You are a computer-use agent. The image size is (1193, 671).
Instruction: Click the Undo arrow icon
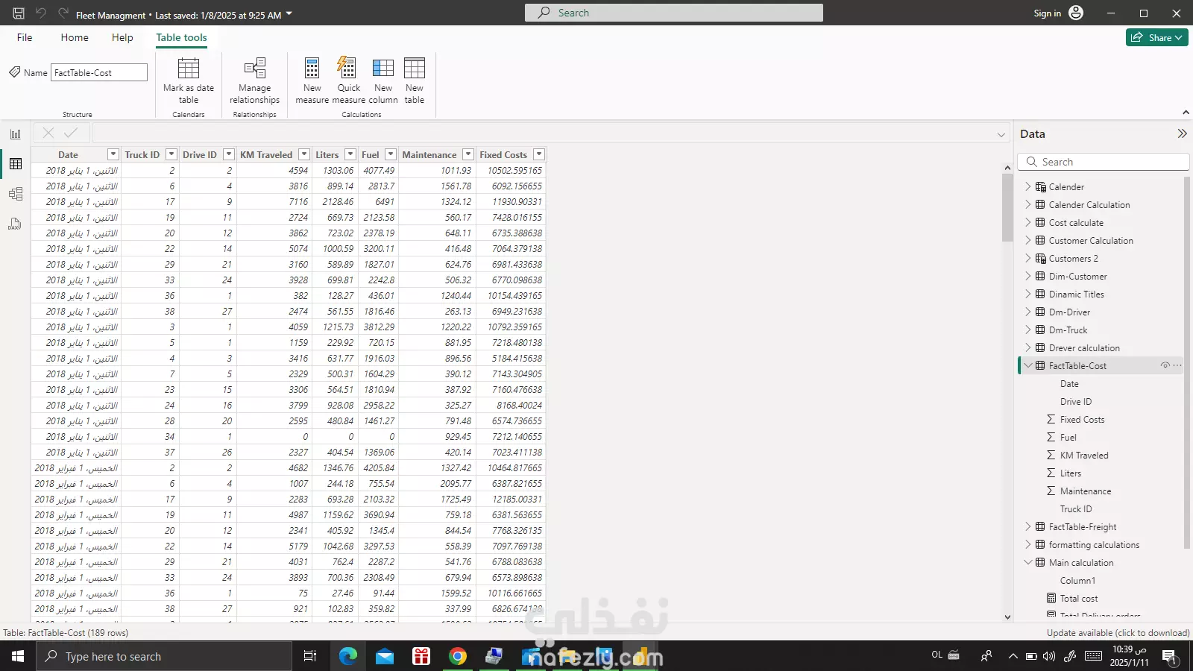click(41, 13)
